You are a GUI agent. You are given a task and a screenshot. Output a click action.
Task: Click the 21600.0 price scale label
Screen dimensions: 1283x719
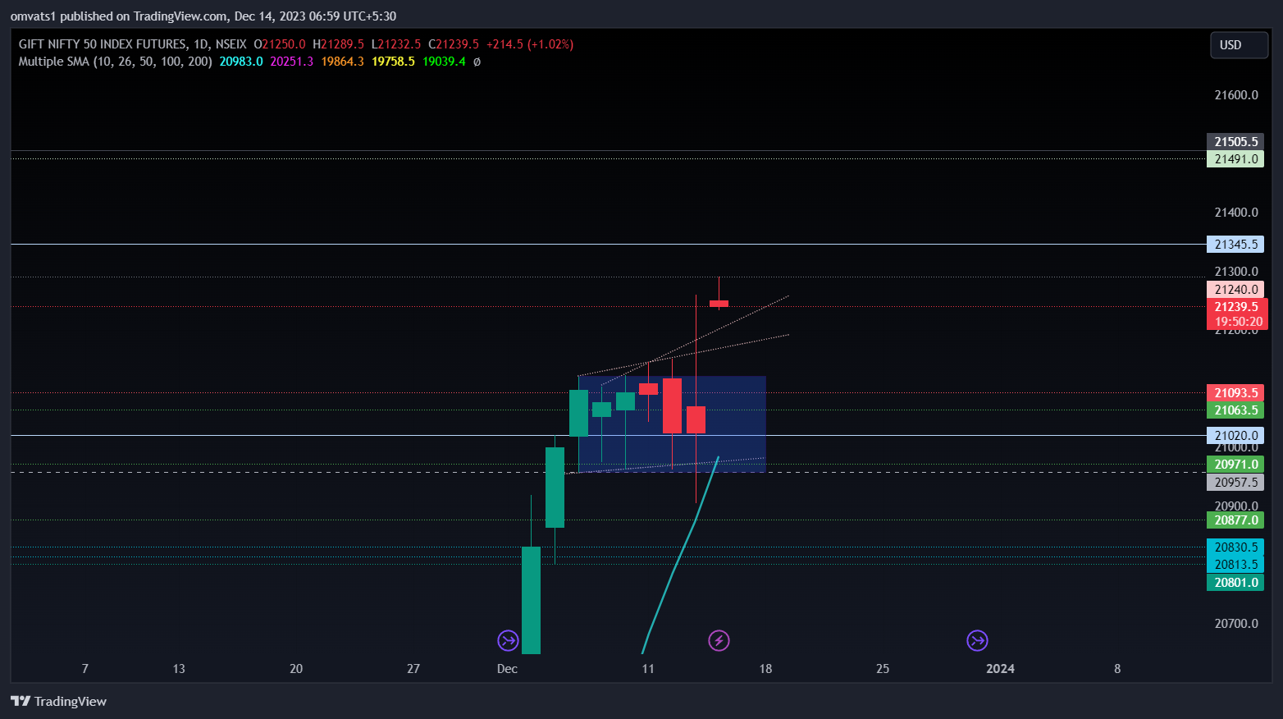pyautogui.click(x=1235, y=95)
